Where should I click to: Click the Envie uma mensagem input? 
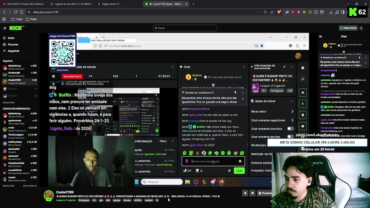point(213,161)
